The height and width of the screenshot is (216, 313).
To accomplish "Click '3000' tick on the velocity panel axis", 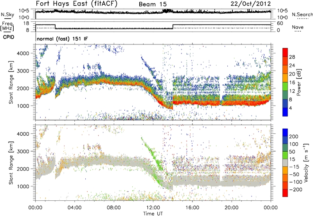I will (x=23, y=151).
